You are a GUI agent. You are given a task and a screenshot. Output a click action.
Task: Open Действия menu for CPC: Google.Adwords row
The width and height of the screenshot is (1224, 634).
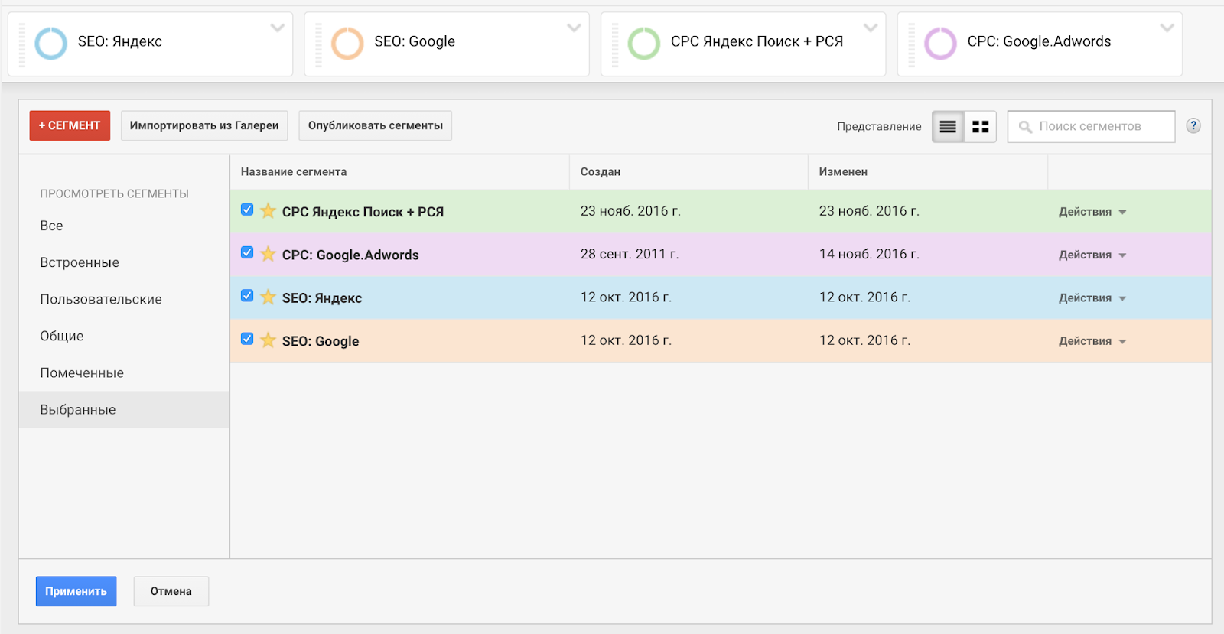point(1092,255)
